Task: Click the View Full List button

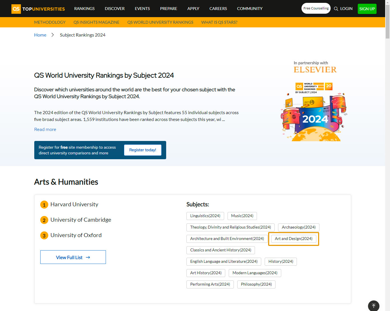Action: coord(73,257)
